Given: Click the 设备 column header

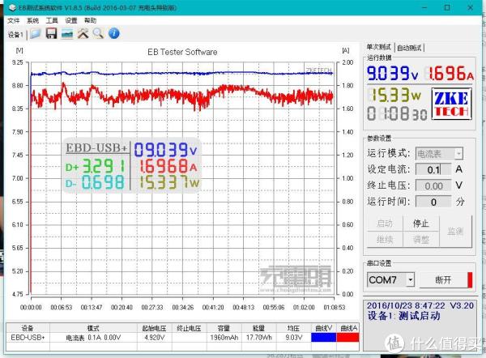Looking at the screenshot, I should pyautogui.click(x=28, y=328).
